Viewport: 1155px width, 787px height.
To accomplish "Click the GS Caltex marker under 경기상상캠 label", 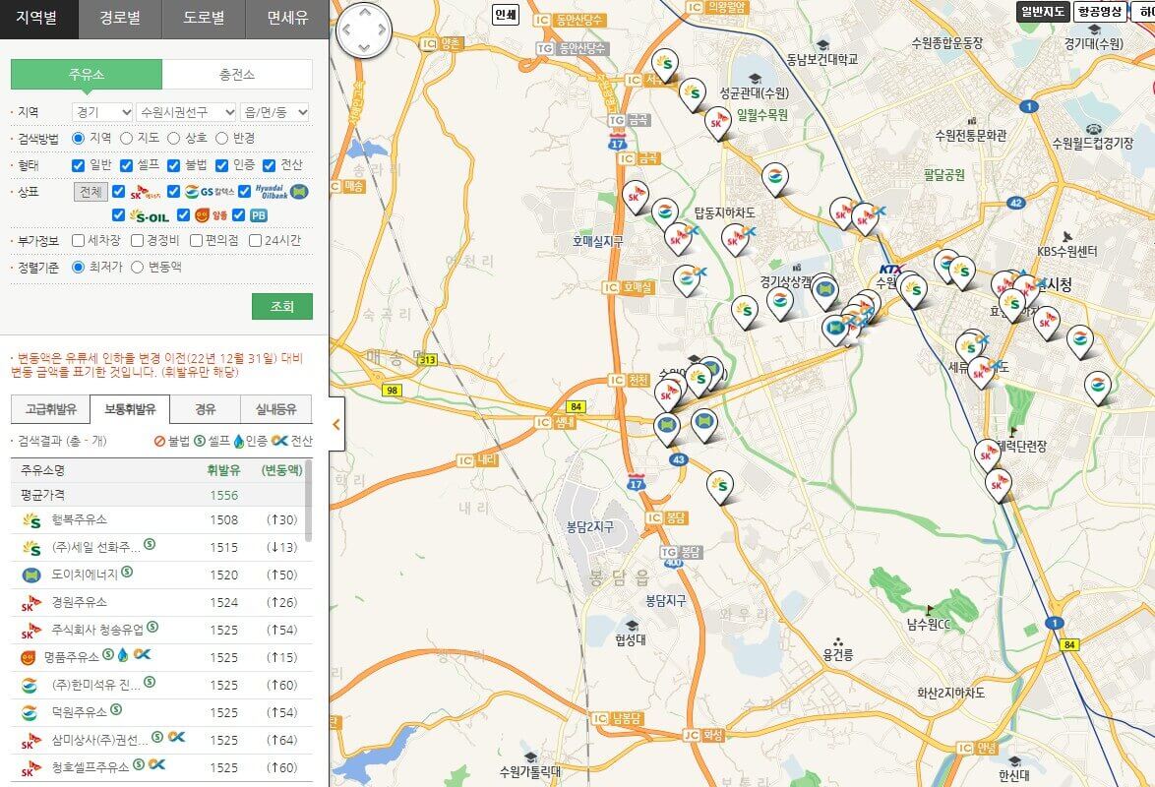I will (779, 303).
